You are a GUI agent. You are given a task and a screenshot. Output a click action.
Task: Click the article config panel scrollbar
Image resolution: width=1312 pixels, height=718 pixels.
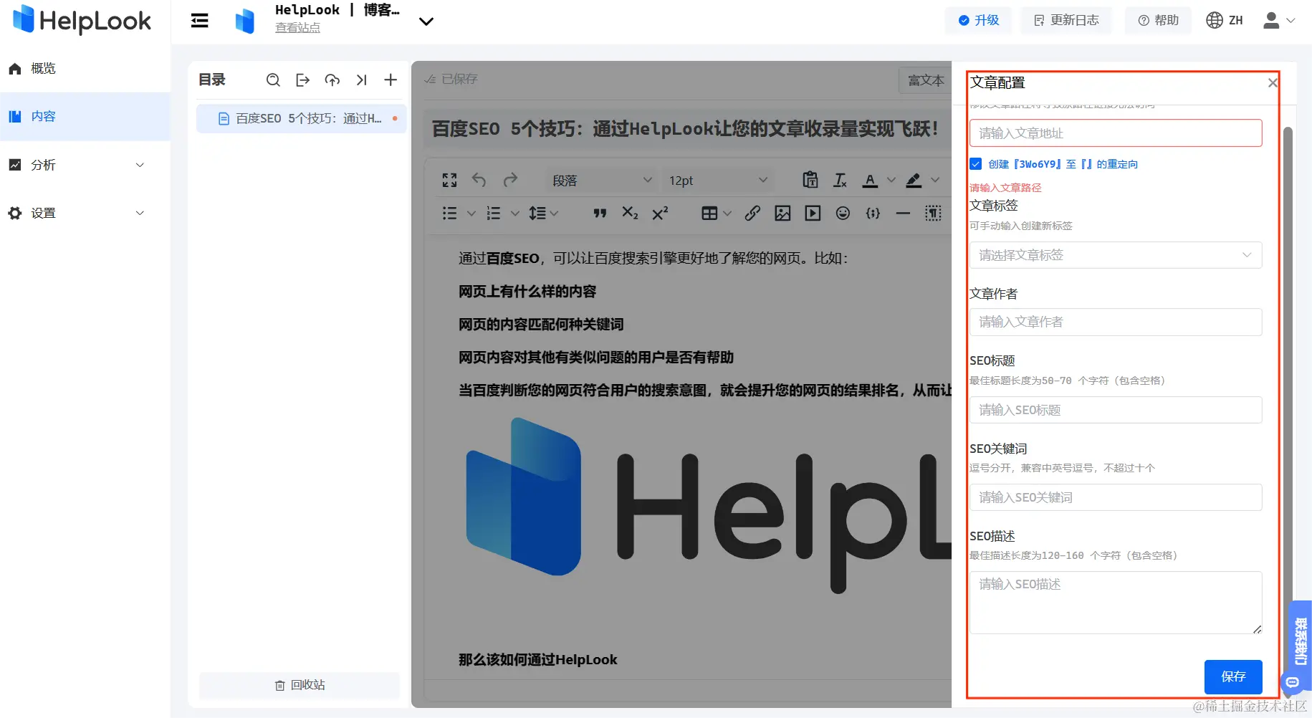pos(1288,373)
